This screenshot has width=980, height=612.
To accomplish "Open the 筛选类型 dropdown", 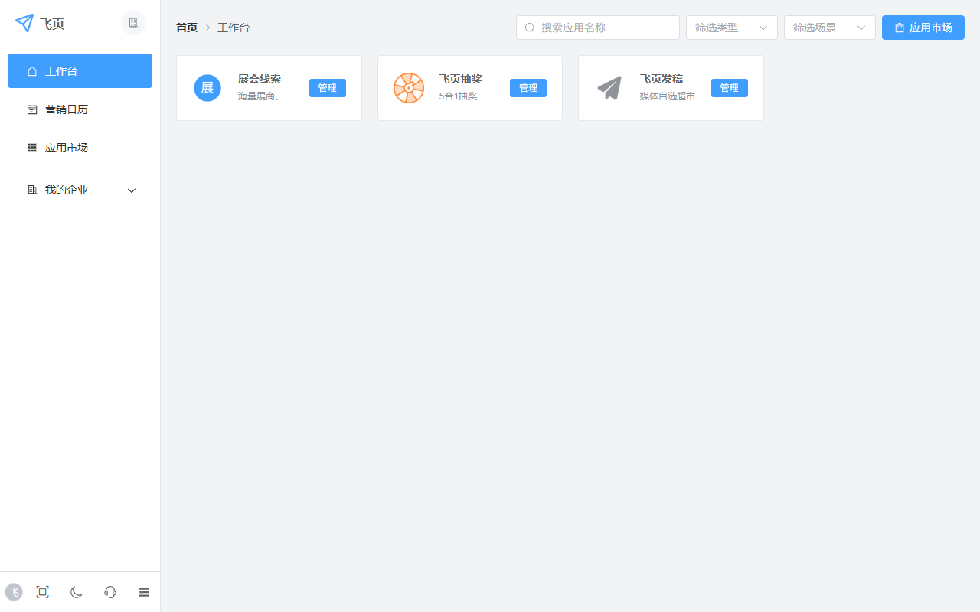I will [x=731, y=27].
